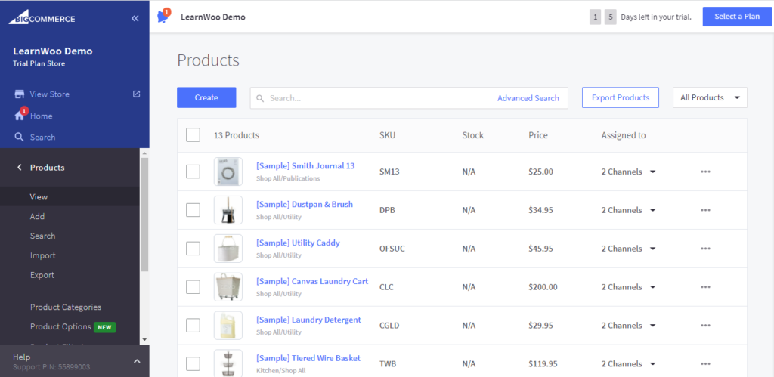
Task: Open the notifications bell icon
Action: tap(163, 16)
